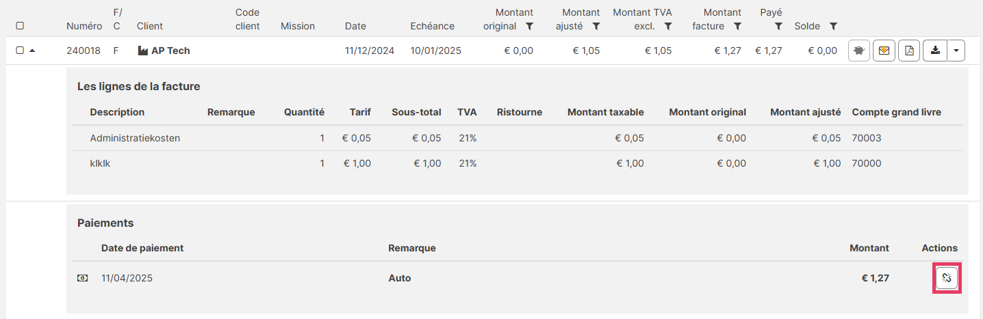The image size is (983, 319).
Task: Toggle the select-all checkbox in header
Action: pos(20,26)
